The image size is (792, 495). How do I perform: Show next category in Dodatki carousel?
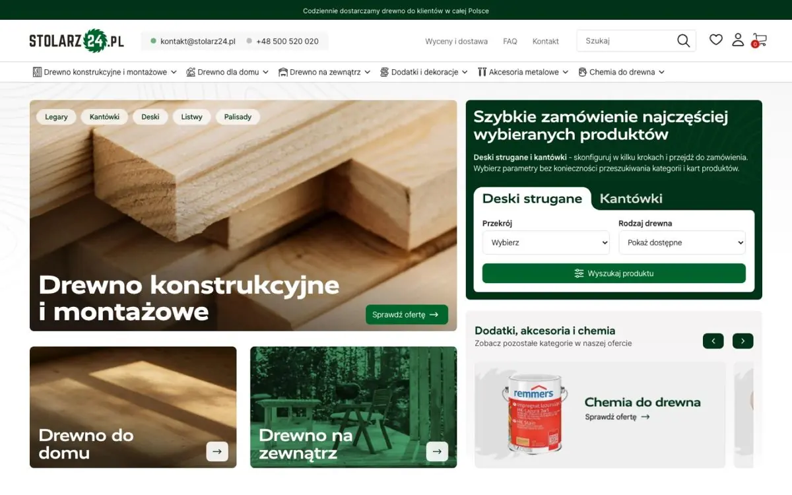click(x=743, y=341)
